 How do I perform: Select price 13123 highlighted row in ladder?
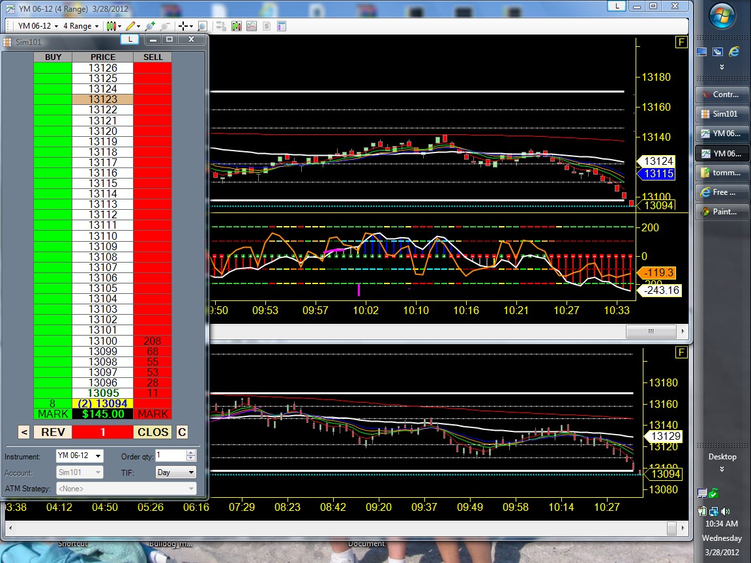102,100
